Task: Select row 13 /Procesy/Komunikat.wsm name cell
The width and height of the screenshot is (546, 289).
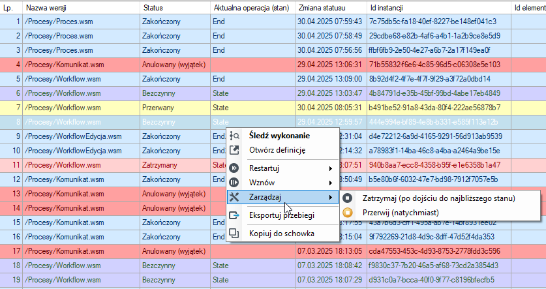Action: (81, 194)
